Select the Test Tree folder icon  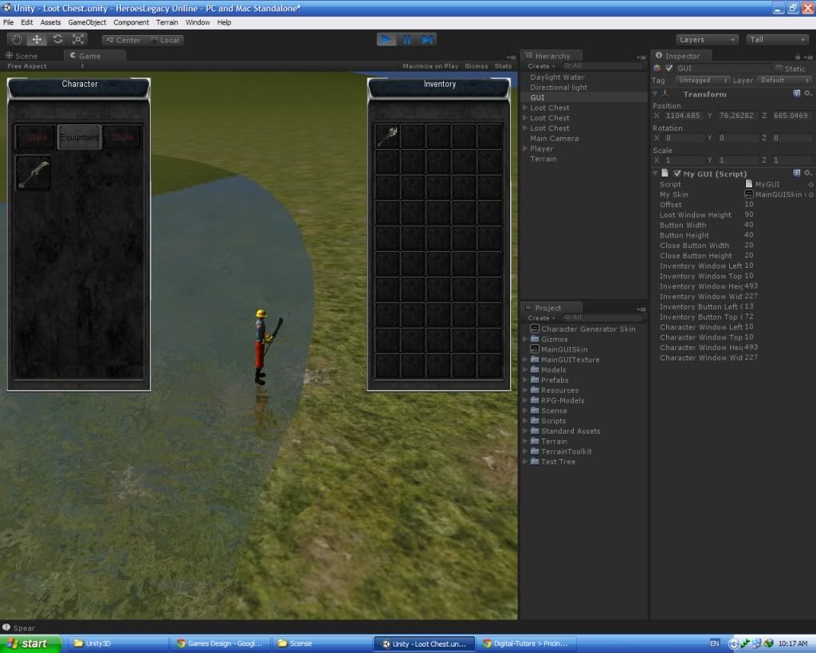pos(535,462)
